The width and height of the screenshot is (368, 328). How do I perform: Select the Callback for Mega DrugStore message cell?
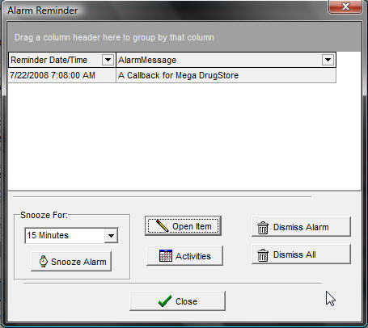point(226,75)
